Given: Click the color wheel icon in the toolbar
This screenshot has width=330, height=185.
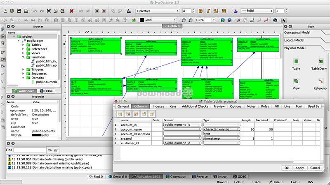Looking at the screenshot, I should tap(275, 20).
